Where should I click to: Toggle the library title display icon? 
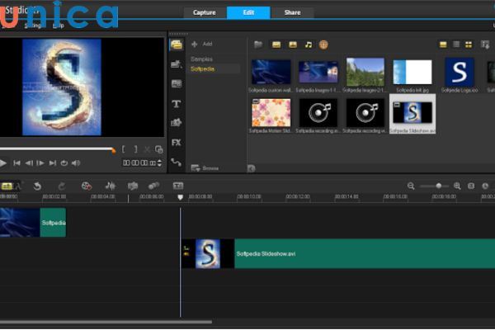click(x=443, y=45)
